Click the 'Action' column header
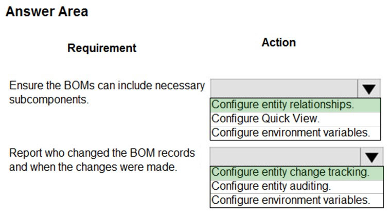388x213 pixels. (278, 42)
